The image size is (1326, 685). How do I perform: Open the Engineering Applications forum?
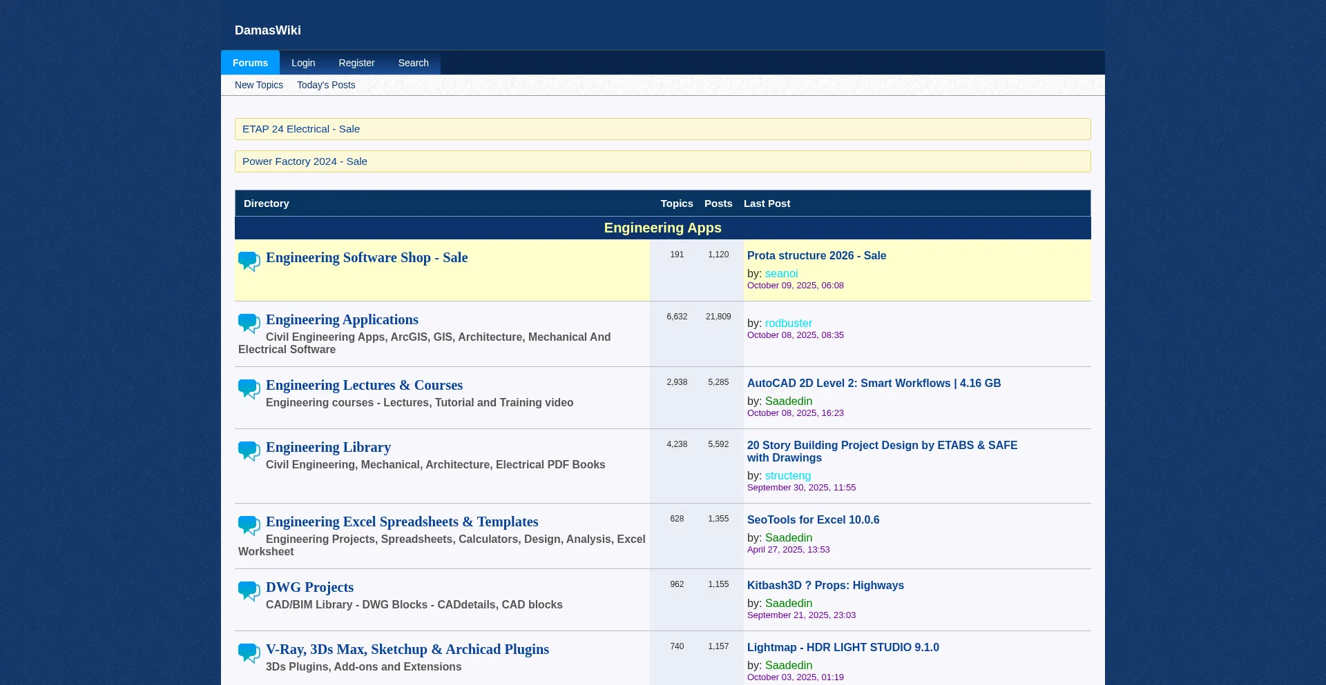pyautogui.click(x=342, y=319)
